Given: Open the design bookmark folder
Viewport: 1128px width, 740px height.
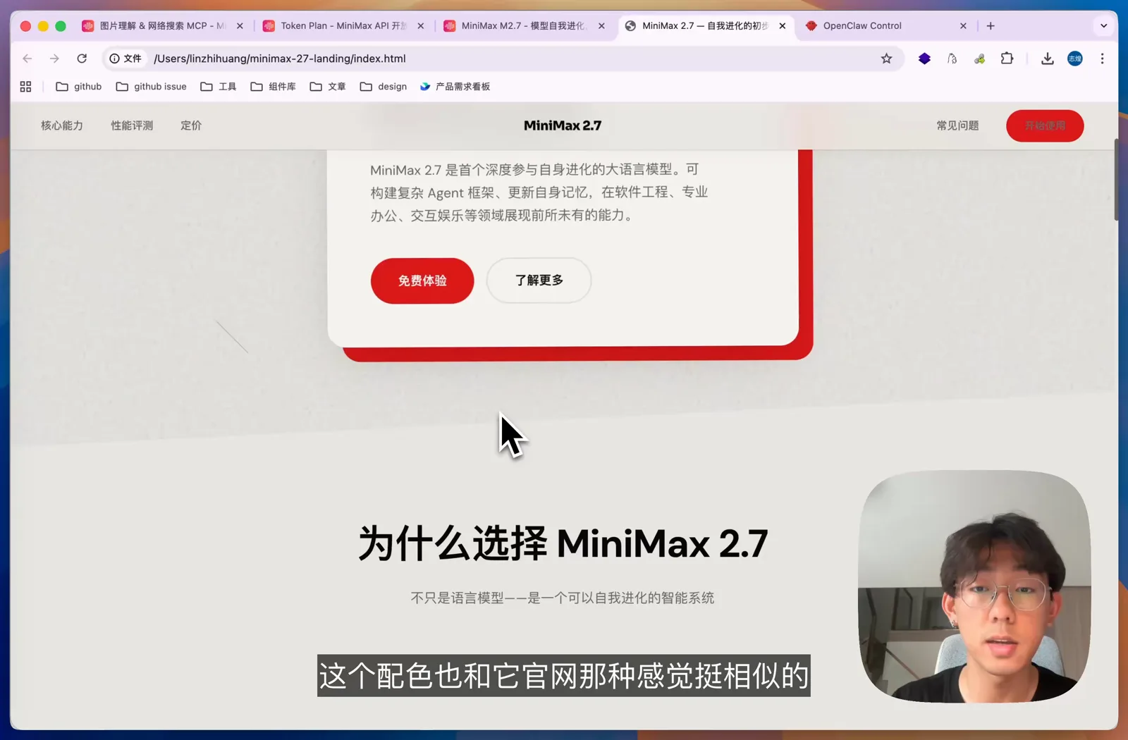Looking at the screenshot, I should click(x=384, y=87).
